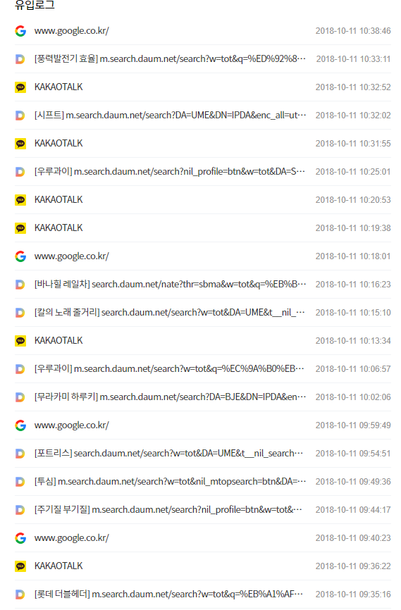This screenshot has width=401, height=610.
Task: Select the Daum icon beside 포트리스 entry
Action: (x=20, y=454)
